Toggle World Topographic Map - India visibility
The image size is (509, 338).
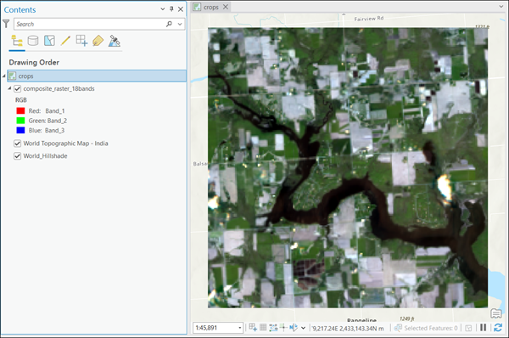(18, 144)
